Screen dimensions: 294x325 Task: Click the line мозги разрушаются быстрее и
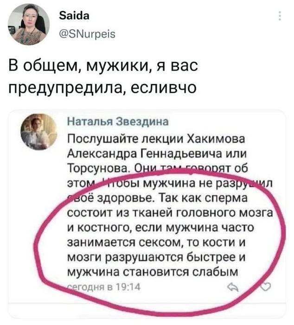tap(157, 258)
